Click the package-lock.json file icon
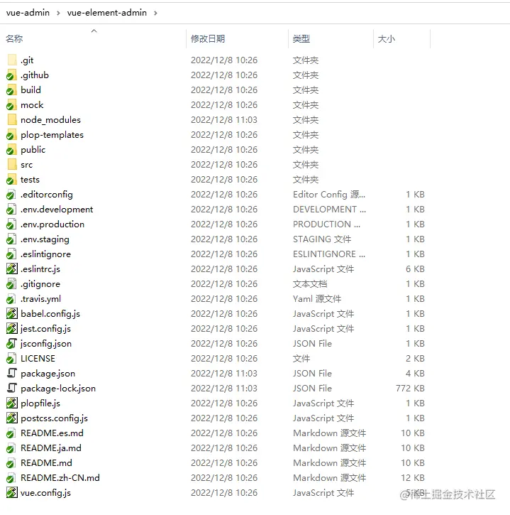The image size is (510, 515). [x=12, y=389]
